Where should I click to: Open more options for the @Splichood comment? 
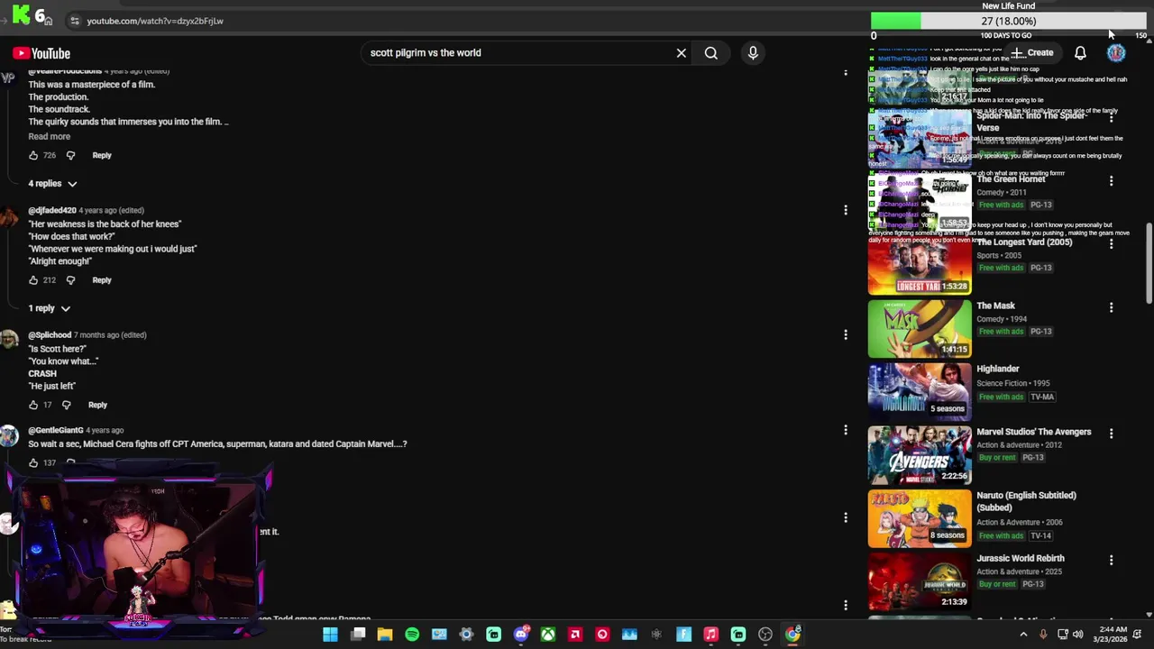(x=846, y=334)
